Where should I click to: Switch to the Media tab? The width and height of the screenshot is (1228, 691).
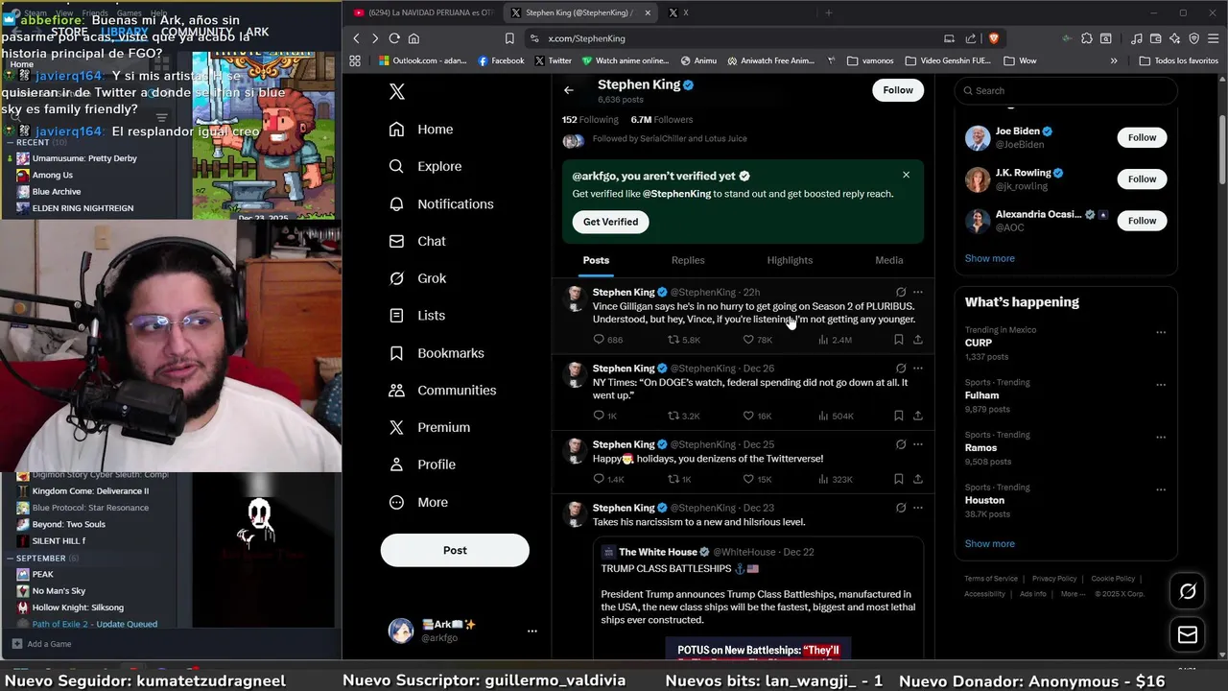[888, 260]
